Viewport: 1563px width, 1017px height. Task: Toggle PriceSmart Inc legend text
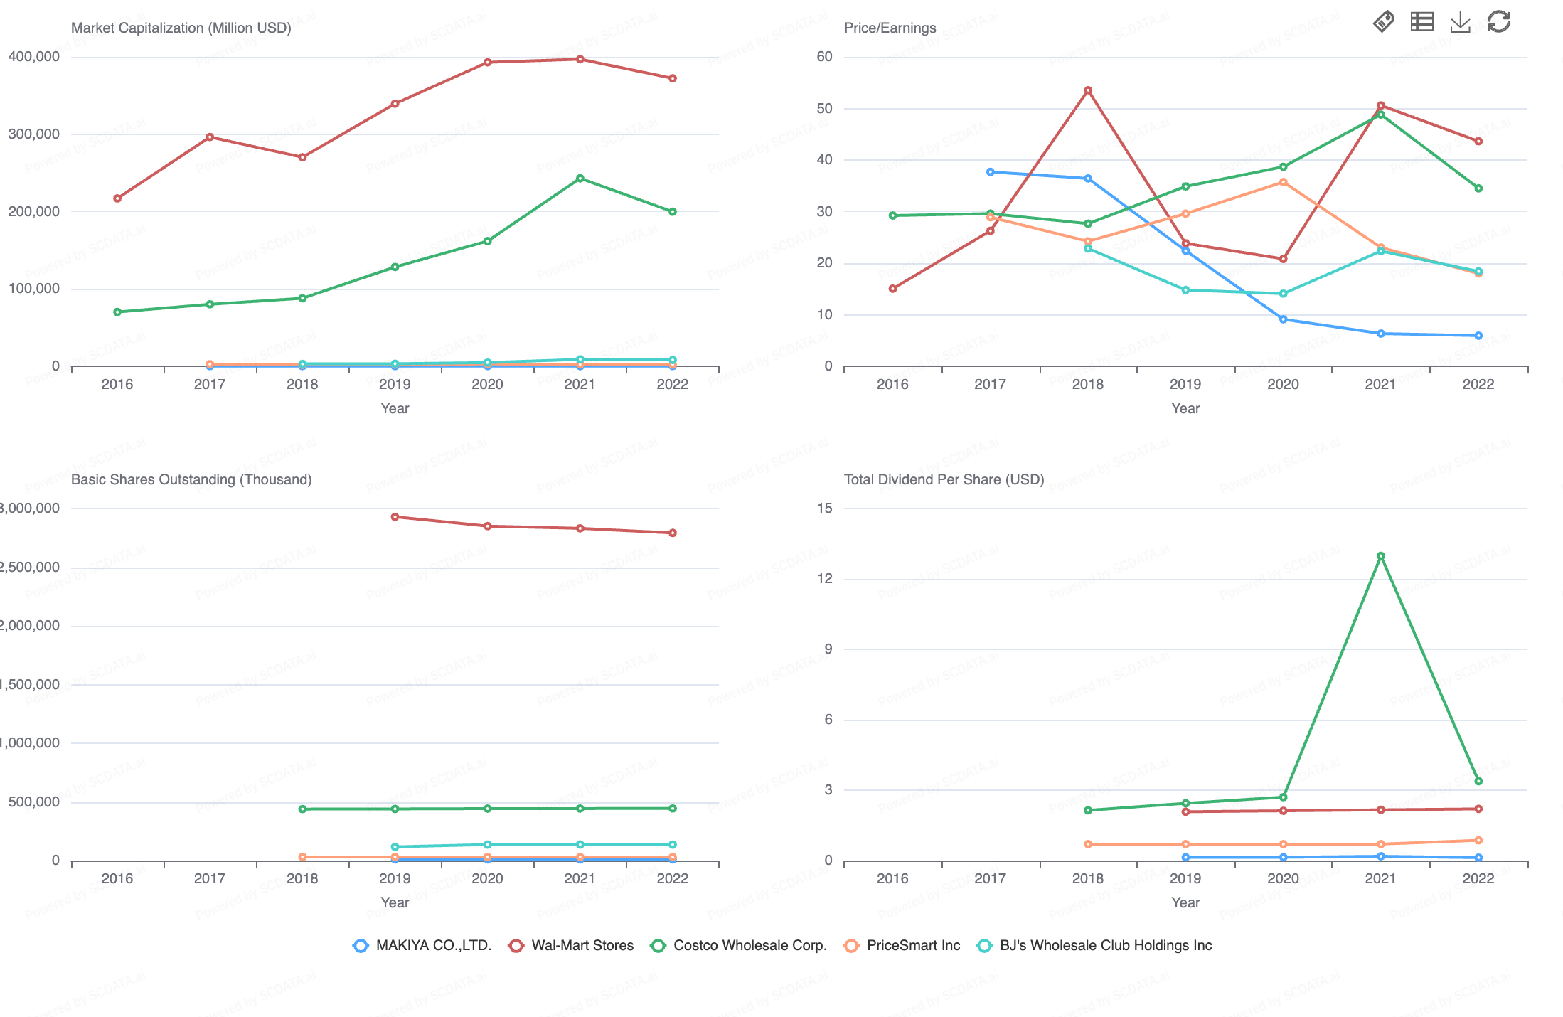(913, 946)
